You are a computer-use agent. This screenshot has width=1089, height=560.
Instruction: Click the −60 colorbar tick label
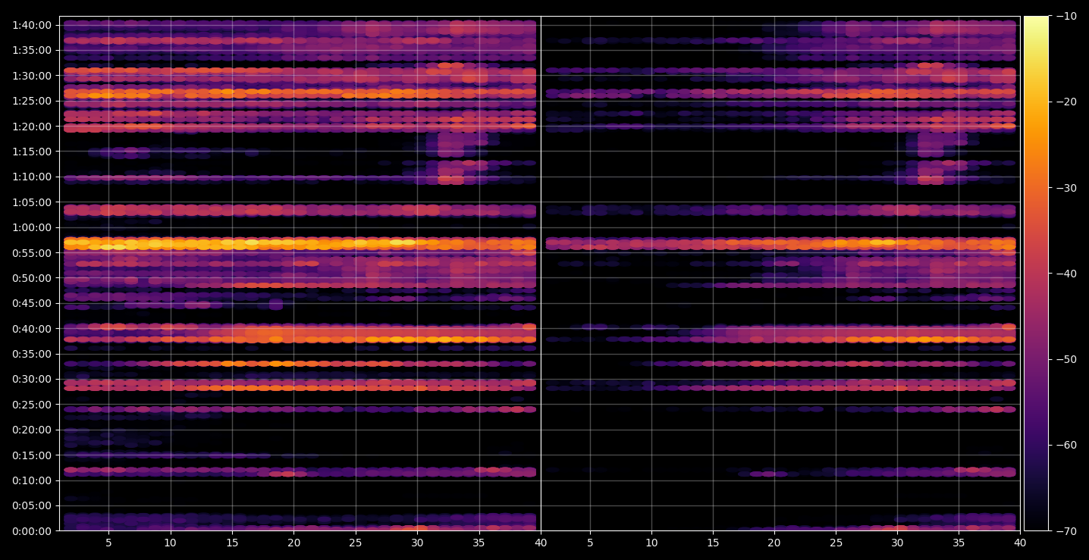tap(1067, 445)
